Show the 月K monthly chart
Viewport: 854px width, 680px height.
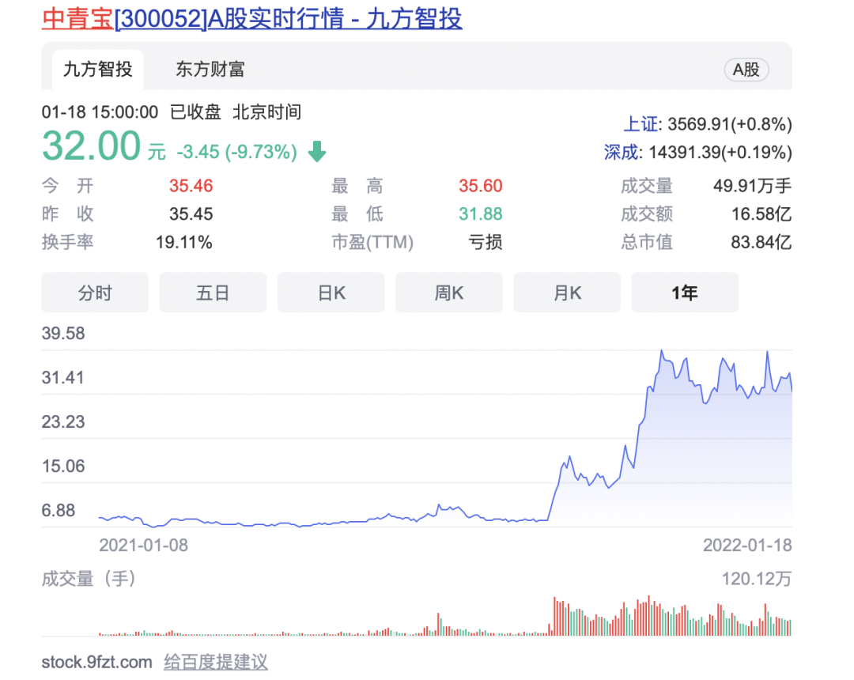tap(567, 293)
